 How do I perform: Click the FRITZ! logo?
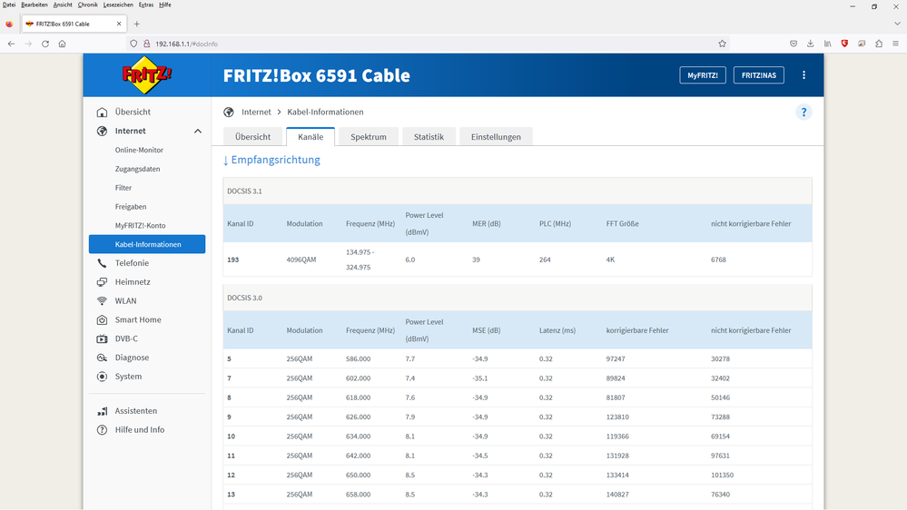(x=147, y=75)
